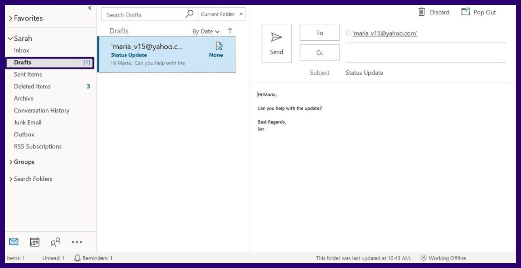Click the Search Drafts field
Screen dimensions: 521x268
coord(149,14)
